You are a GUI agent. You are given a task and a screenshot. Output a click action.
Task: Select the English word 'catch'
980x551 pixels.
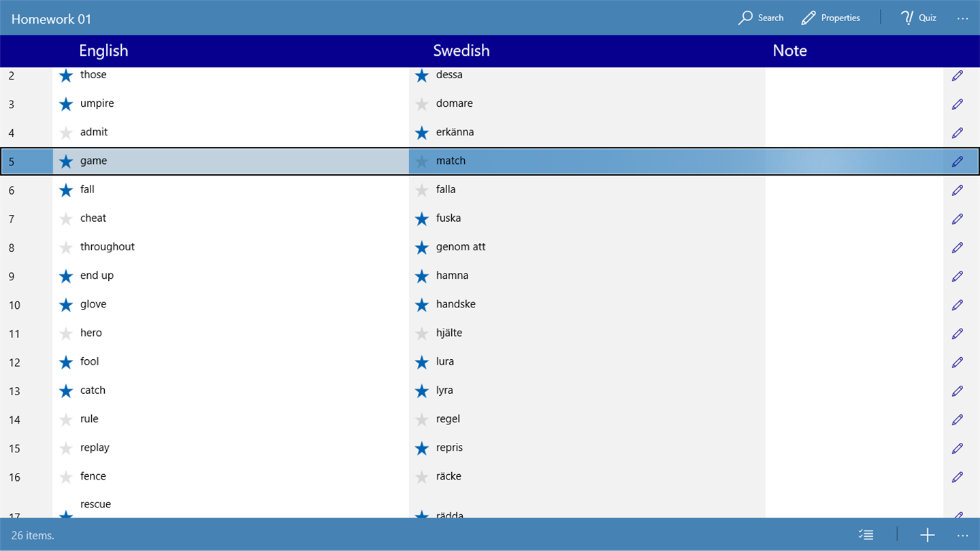point(93,390)
